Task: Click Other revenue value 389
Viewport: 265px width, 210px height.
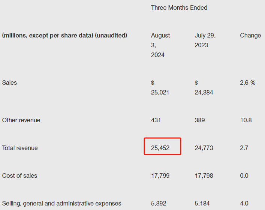Action: [x=200, y=120]
